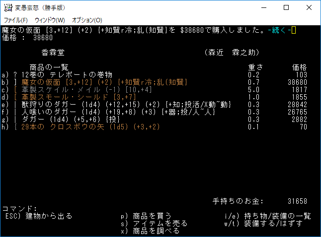Maximize the game window
Screen dimensions: 321x237
pyautogui.click(x=286, y=7)
